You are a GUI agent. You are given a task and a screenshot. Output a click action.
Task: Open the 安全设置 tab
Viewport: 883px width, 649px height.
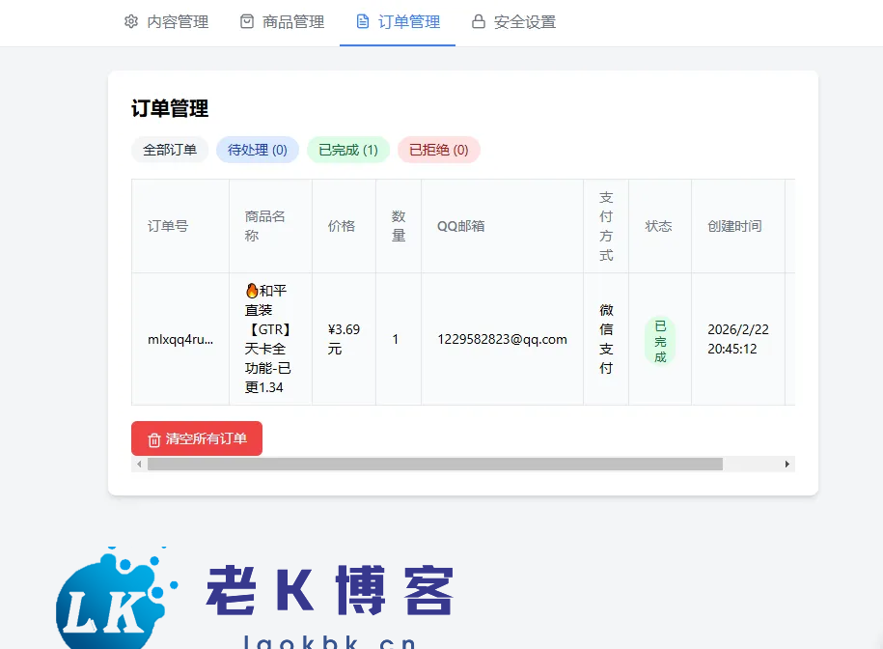(x=525, y=21)
